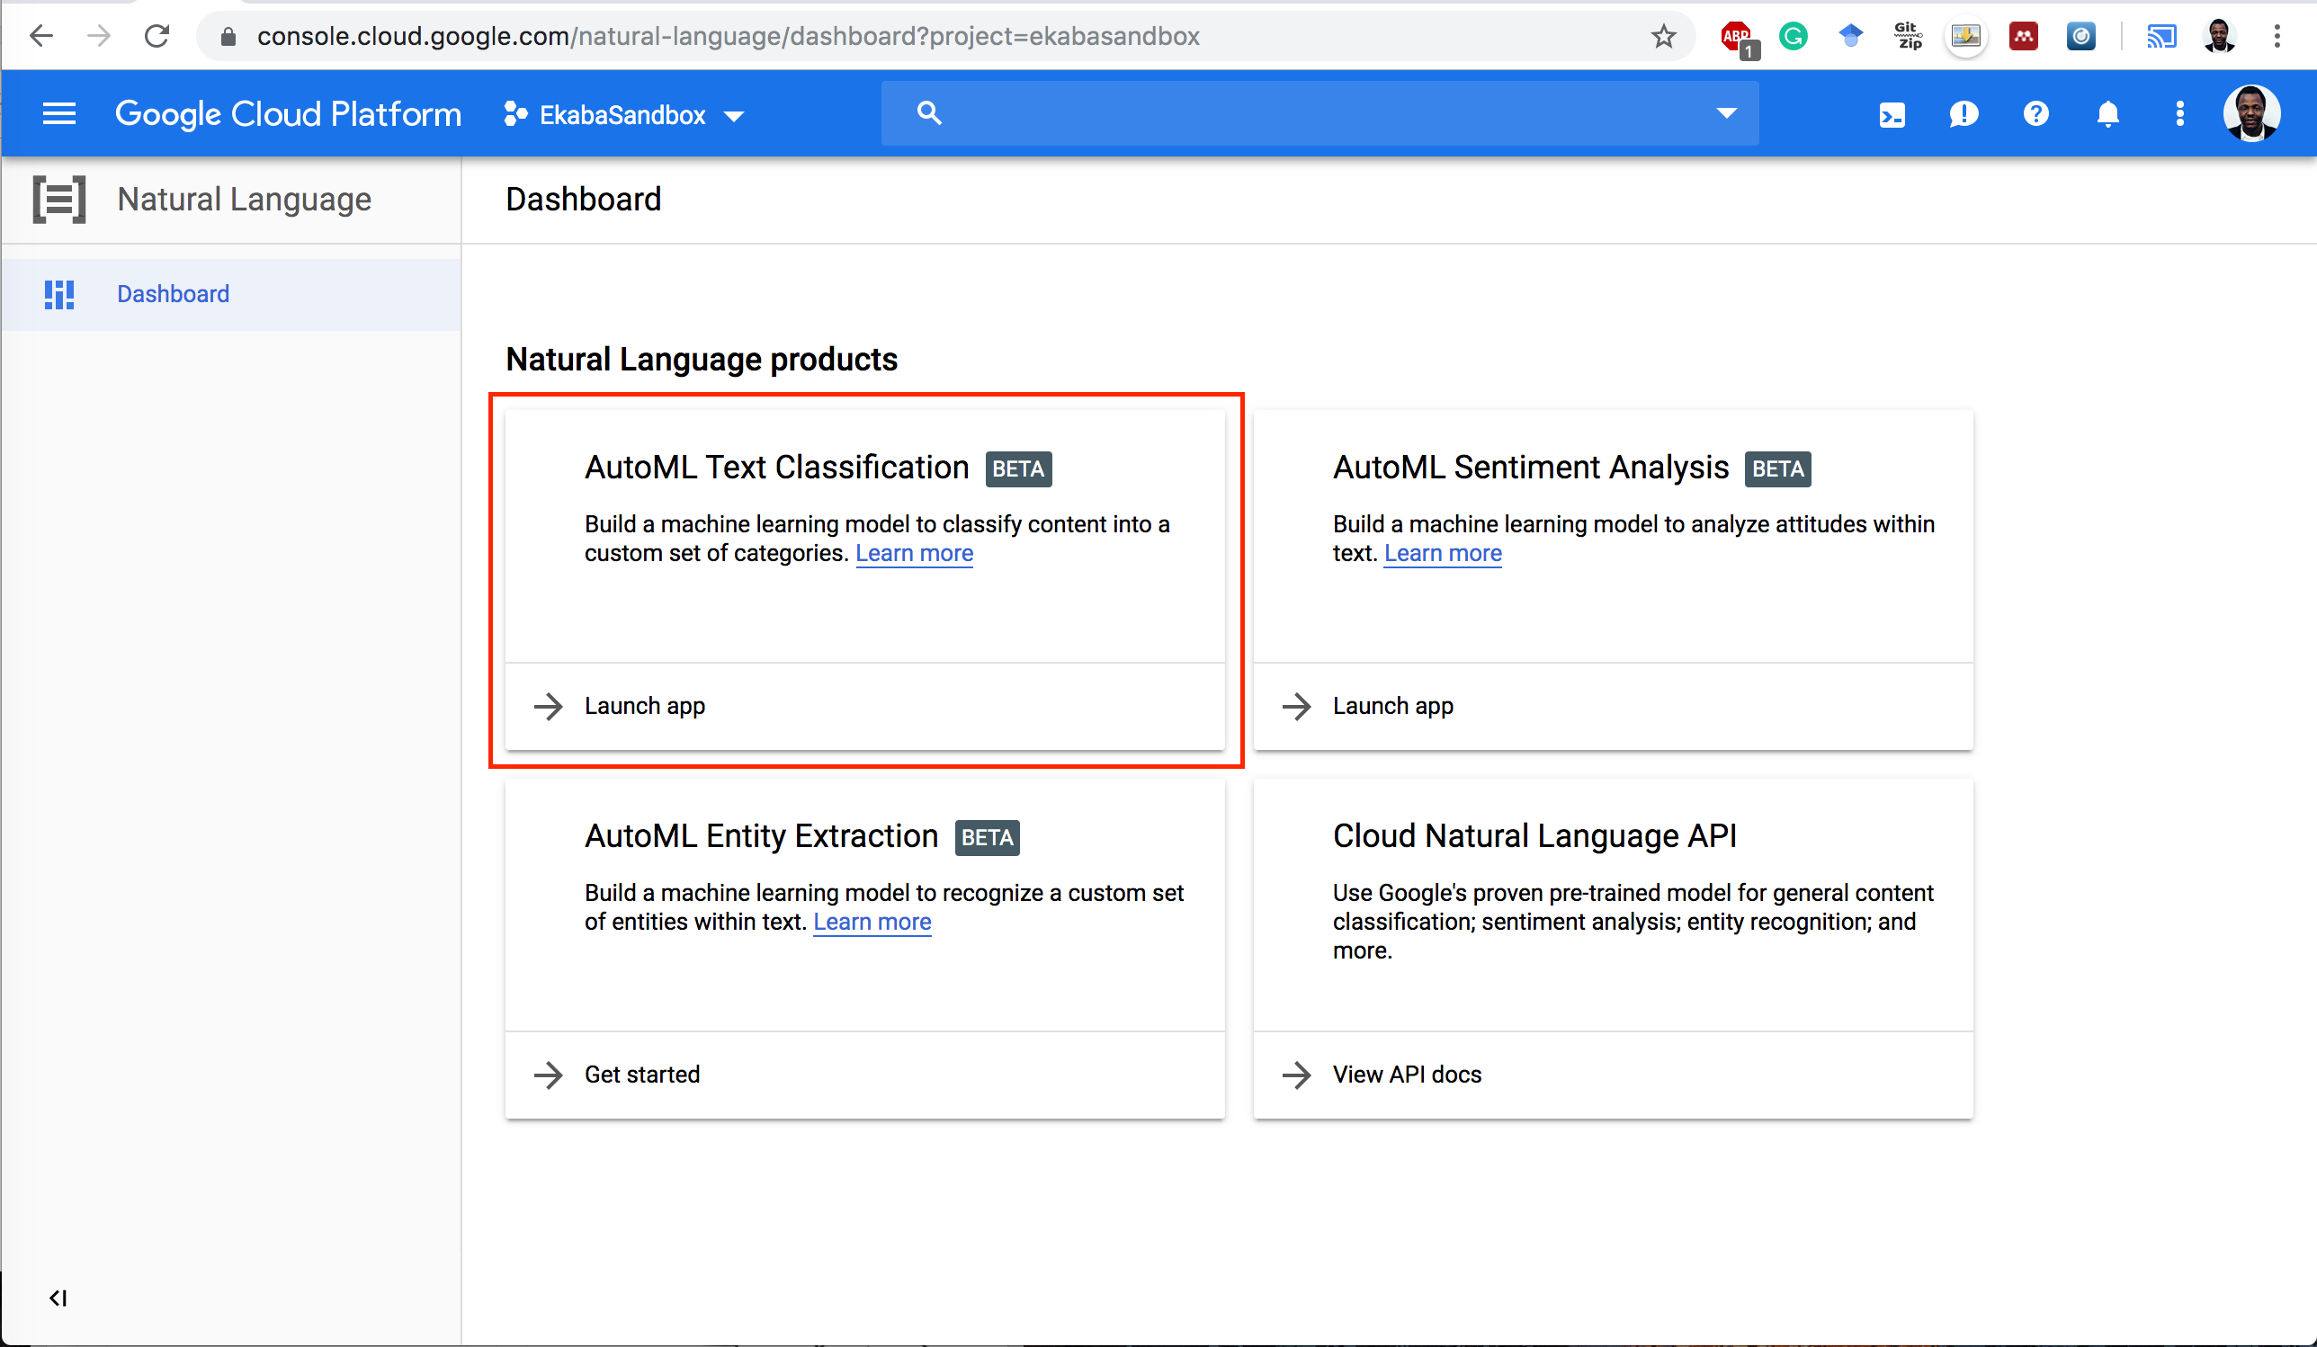
Task: Open the Help question mark menu
Action: click(2035, 114)
